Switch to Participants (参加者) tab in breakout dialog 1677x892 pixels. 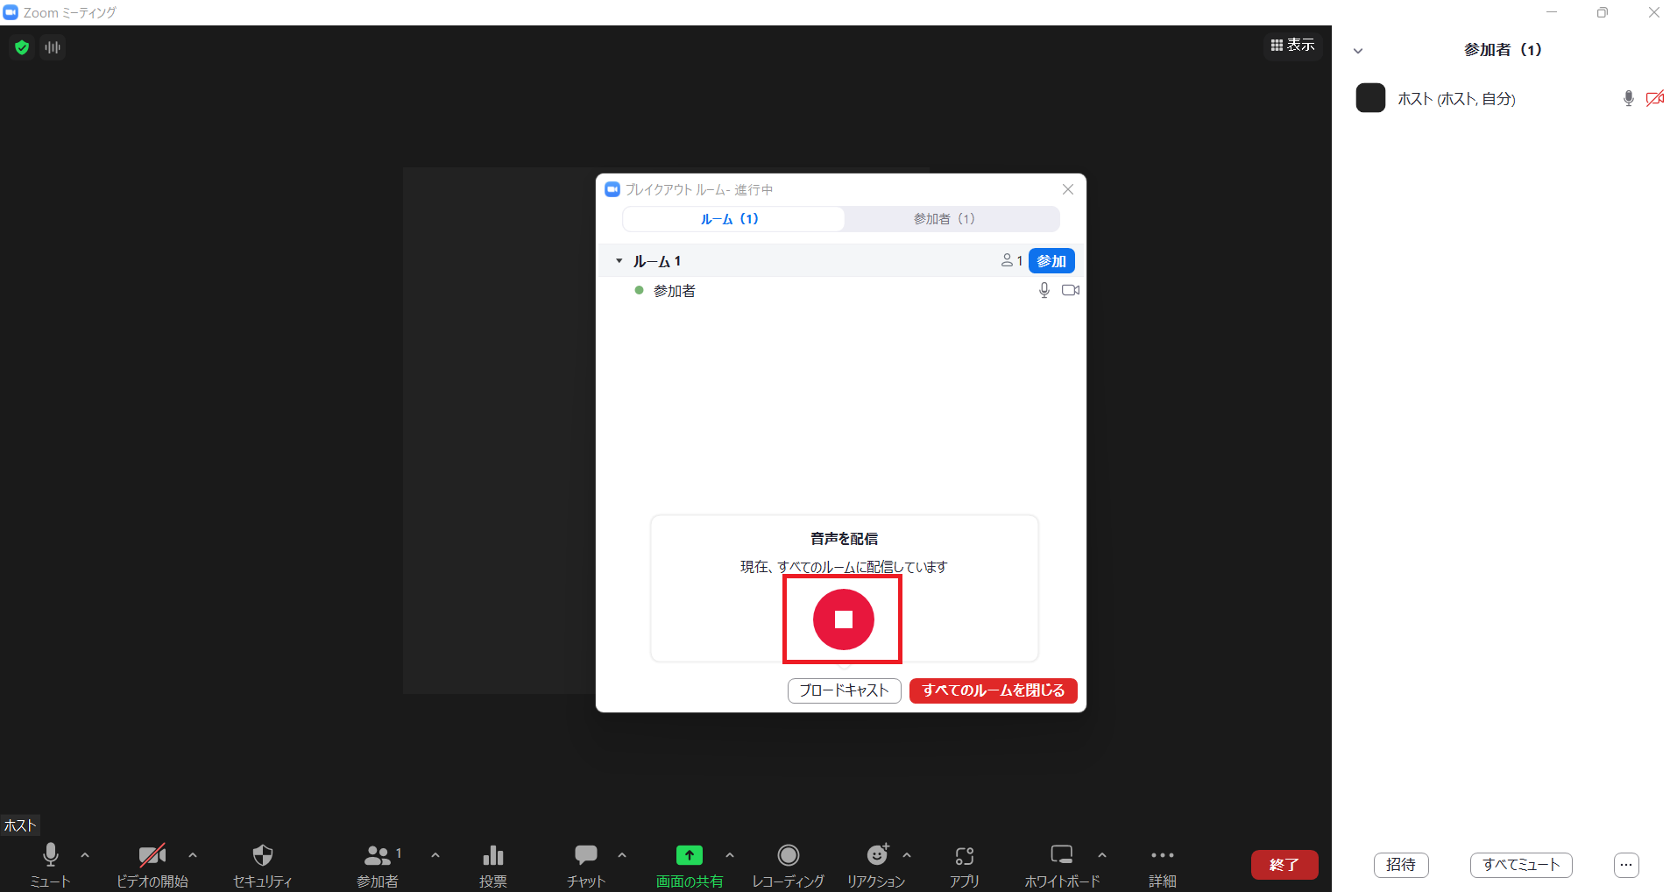point(944,219)
